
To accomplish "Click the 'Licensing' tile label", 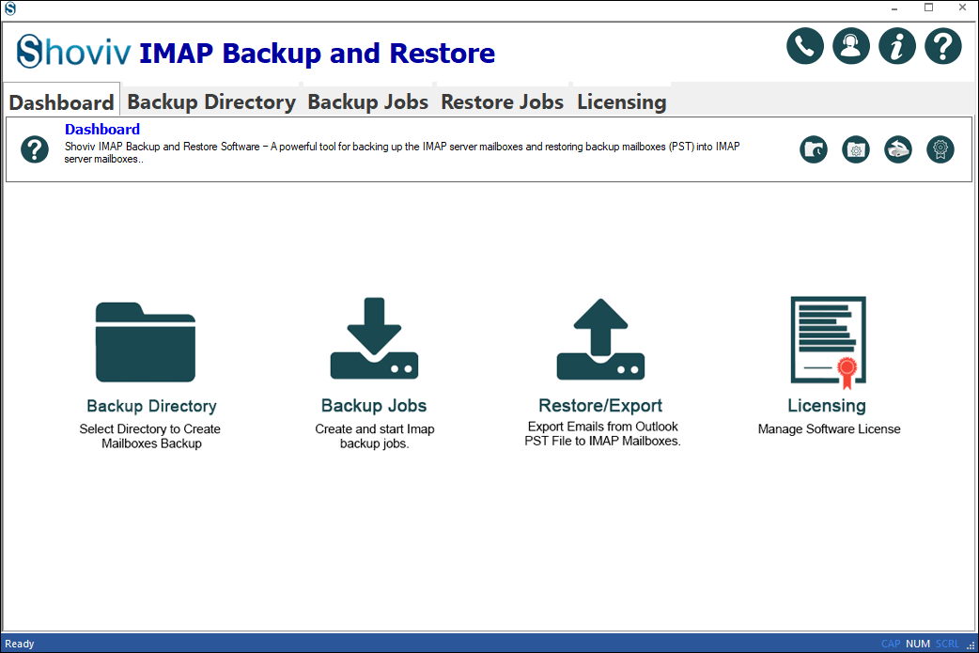I will pyautogui.click(x=827, y=406).
